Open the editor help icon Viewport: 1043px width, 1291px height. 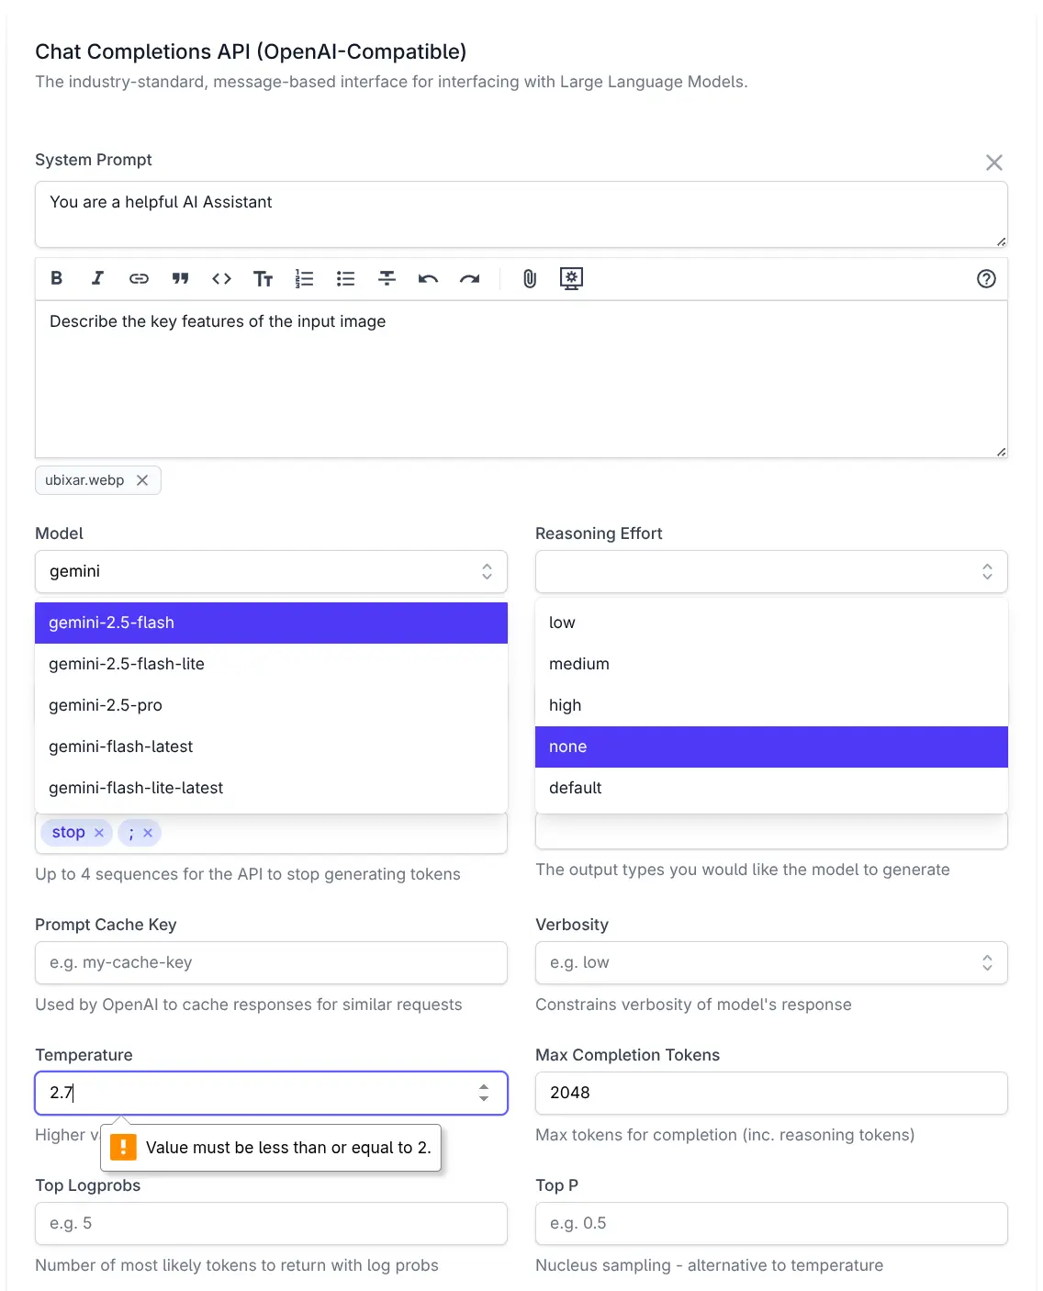point(986,279)
